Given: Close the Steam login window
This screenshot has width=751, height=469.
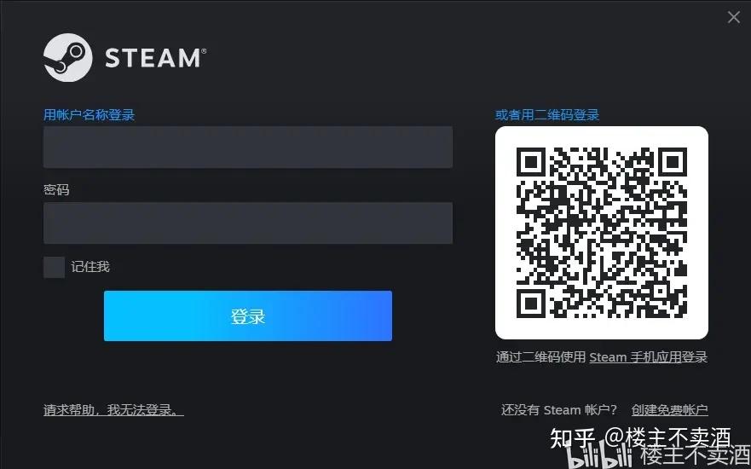Looking at the screenshot, I should 733,17.
